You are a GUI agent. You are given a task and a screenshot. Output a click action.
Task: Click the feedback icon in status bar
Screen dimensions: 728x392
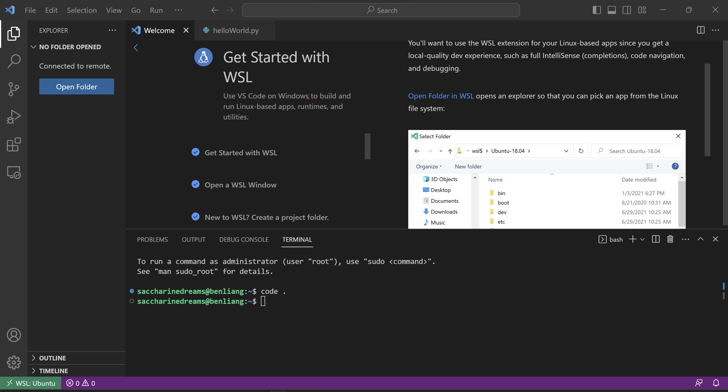point(699,383)
